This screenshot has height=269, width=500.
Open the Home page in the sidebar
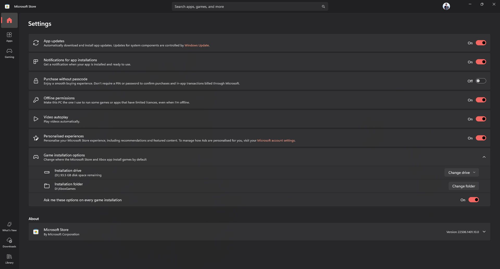9,20
